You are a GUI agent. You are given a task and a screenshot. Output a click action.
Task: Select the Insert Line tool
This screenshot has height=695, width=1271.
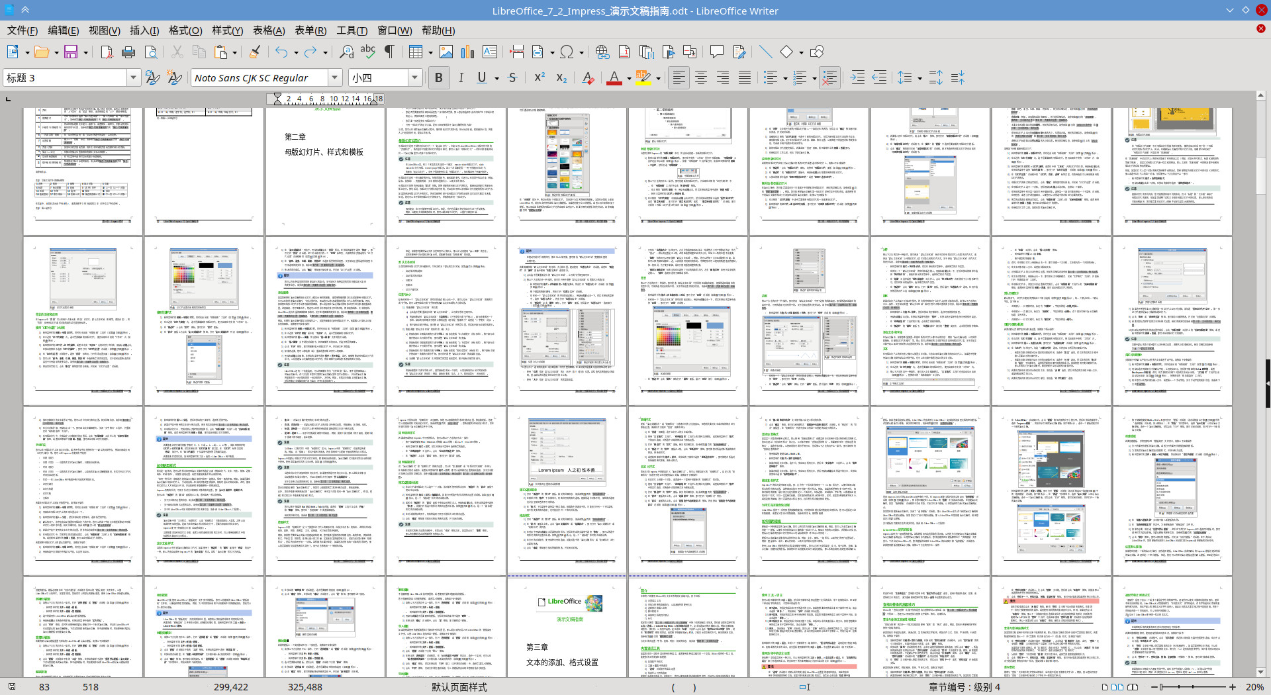(765, 52)
